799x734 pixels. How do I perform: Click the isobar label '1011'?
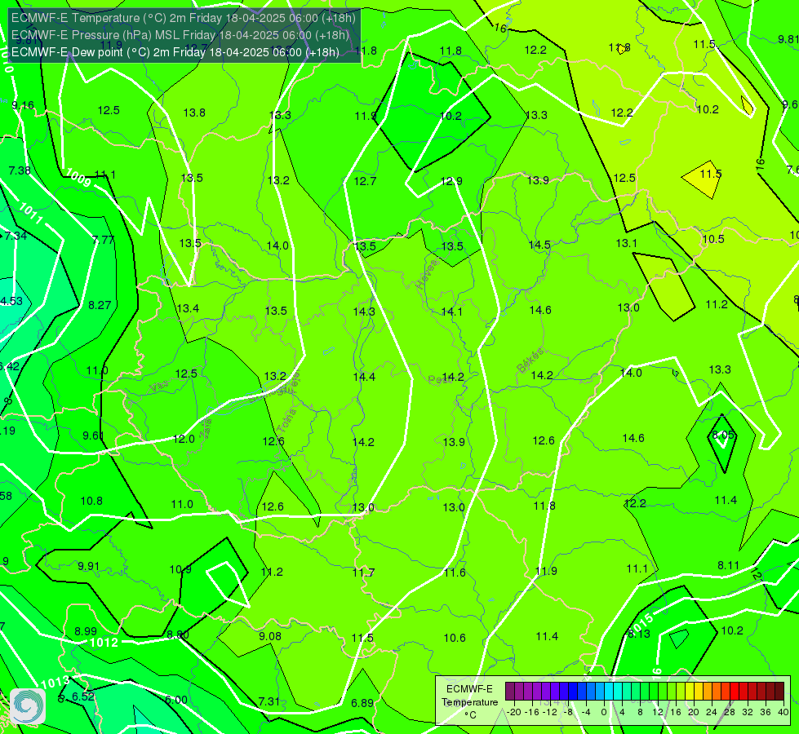(30, 214)
